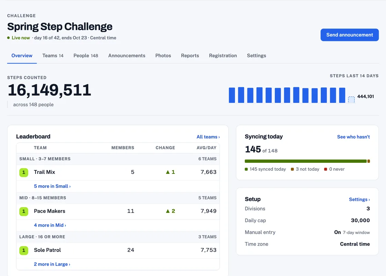The width and height of the screenshot is (386, 276).
Task: Open the Teams 14 tab
Action: [53, 56]
